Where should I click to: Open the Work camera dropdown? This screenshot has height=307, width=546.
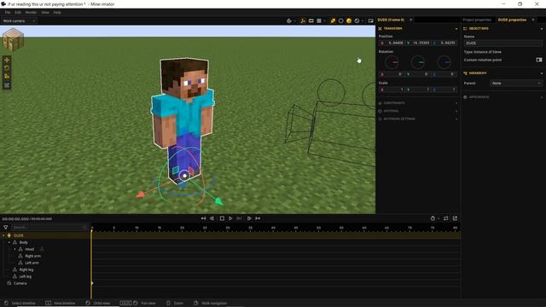click(19, 20)
